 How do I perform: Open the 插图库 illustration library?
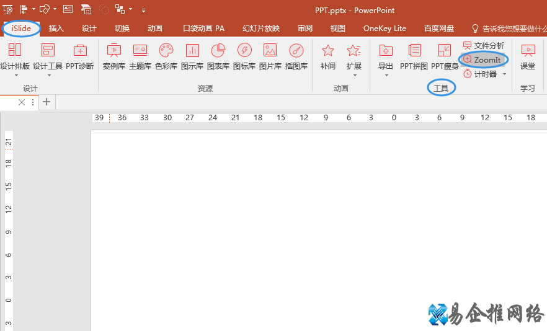[296, 56]
